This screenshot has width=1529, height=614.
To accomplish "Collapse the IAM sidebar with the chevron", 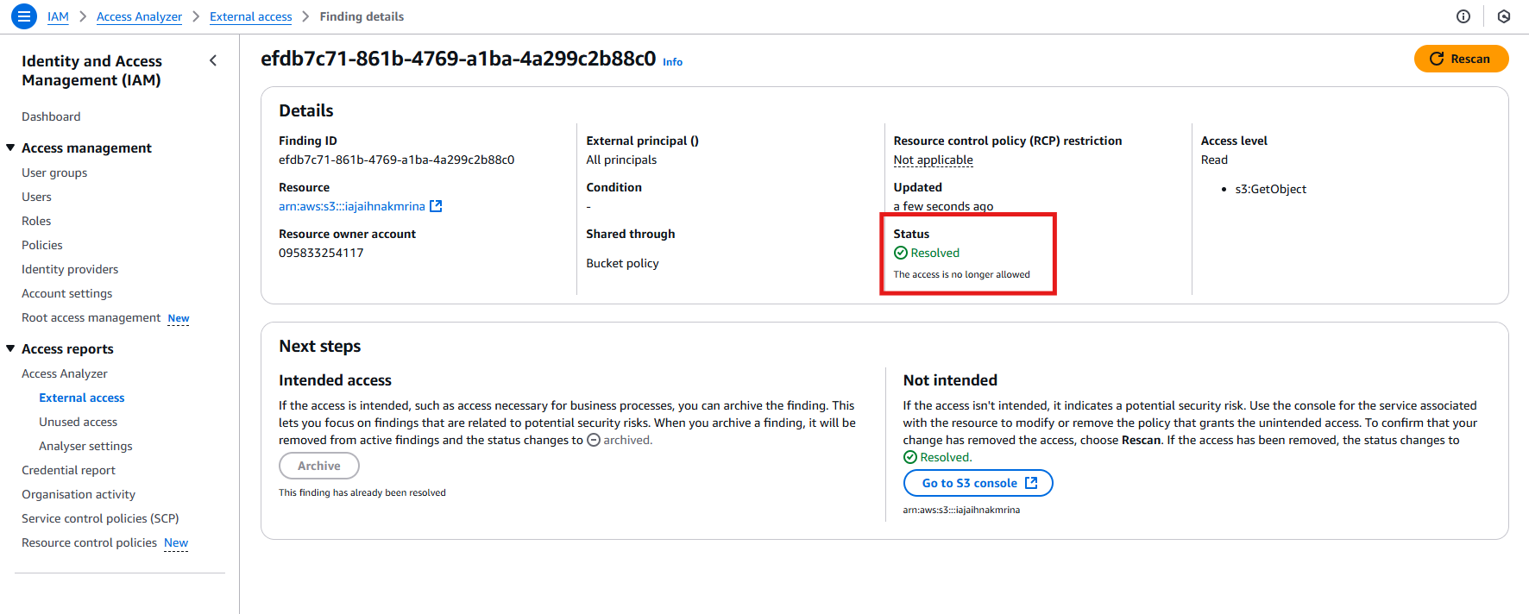I will pos(213,60).
